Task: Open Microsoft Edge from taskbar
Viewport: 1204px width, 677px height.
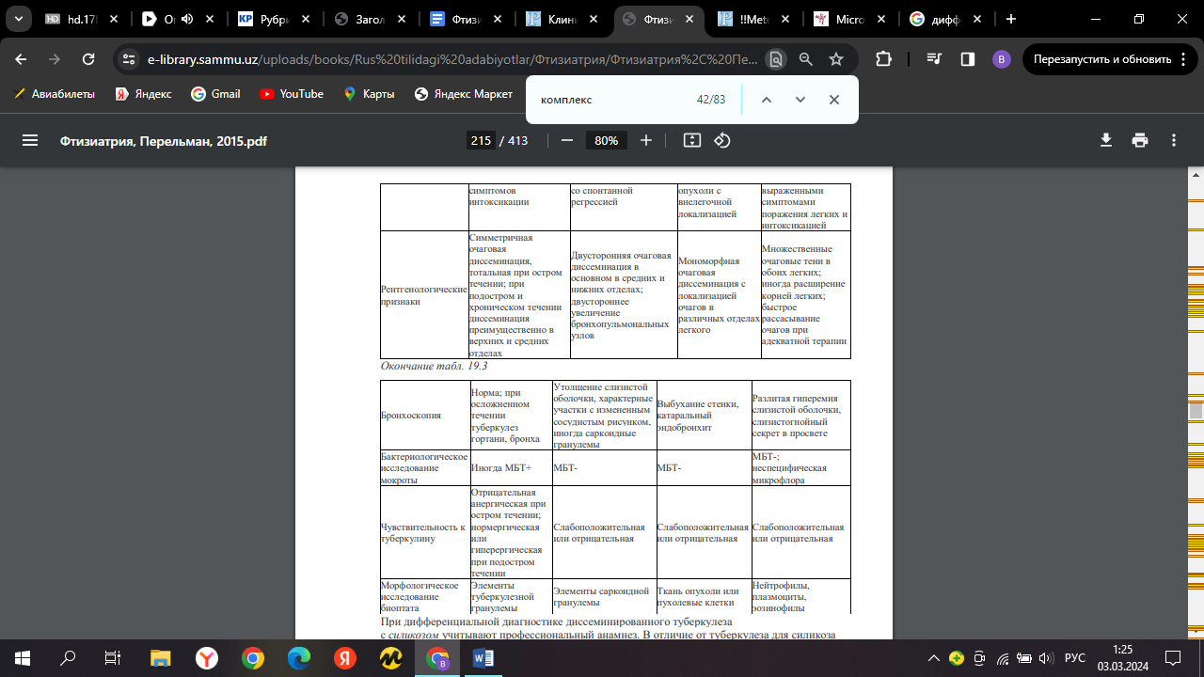Action: tap(299, 658)
